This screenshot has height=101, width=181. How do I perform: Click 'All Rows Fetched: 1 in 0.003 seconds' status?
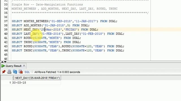(57, 72)
